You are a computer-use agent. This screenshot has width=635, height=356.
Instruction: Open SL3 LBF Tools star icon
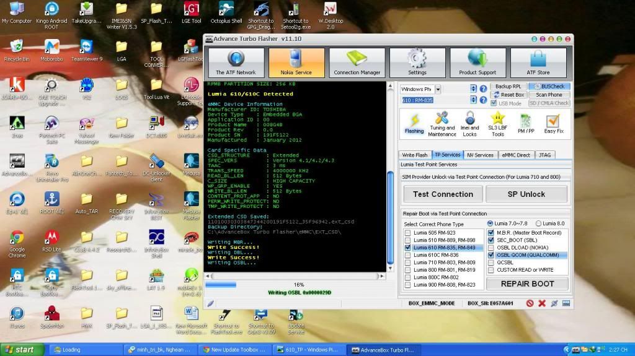(498, 124)
